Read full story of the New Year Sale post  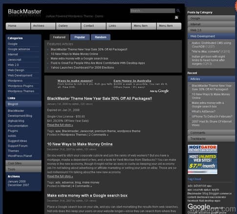pos(60,125)
